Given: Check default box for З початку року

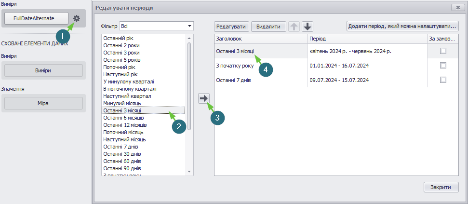Looking at the screenshot, I should click(x=443, y=66).
